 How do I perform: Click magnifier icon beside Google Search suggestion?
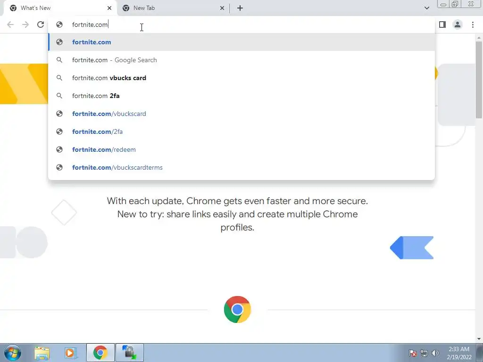(x=59, y=60)
